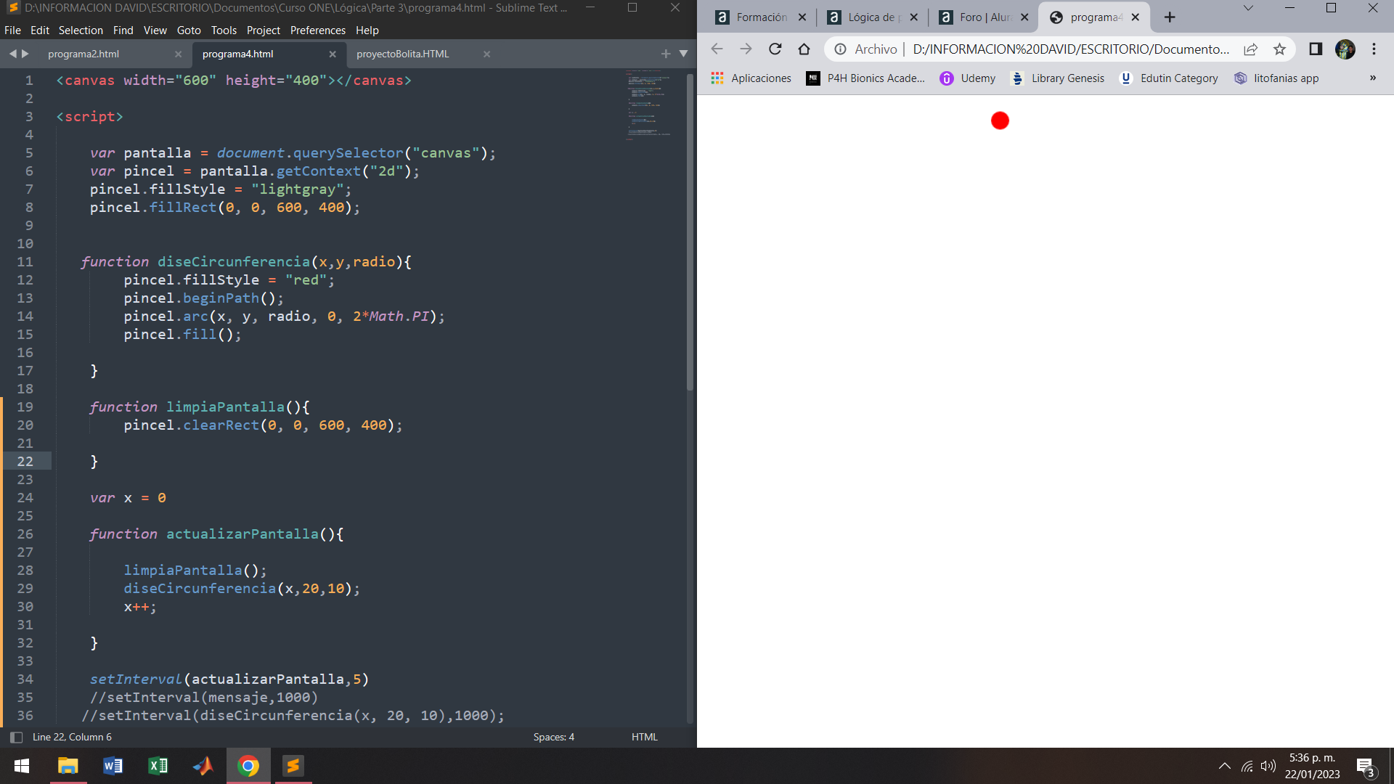Expand the Sublime Text File menu
Viewport: 1394px width, 784px height.
pyautogui.click(x=12, y=30)
